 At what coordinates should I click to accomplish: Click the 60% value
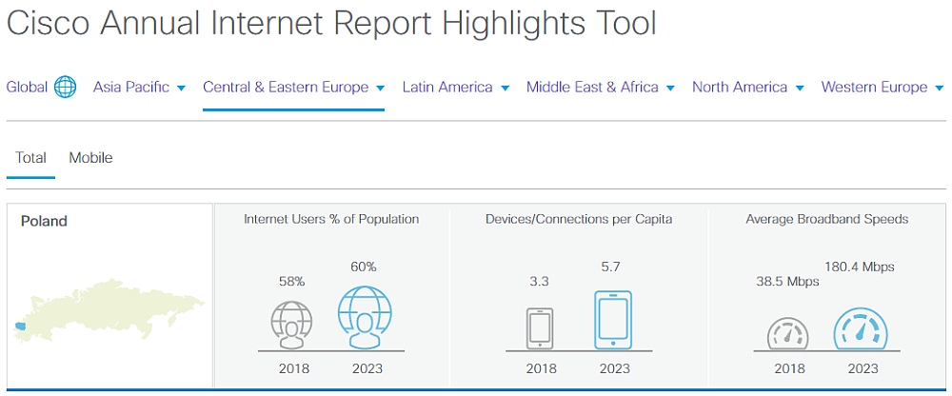(364, 267)
